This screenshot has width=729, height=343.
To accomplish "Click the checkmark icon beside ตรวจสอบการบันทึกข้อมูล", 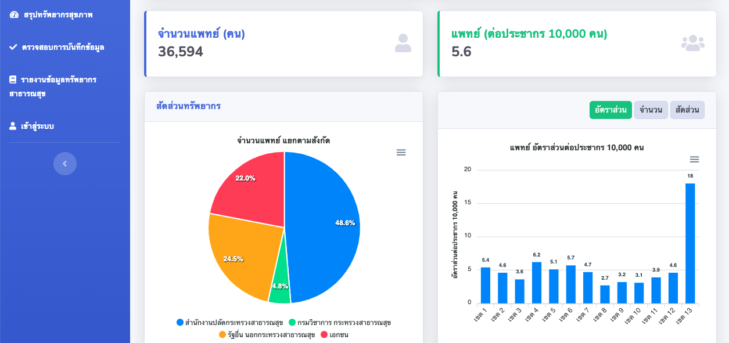I will [13, 47].
